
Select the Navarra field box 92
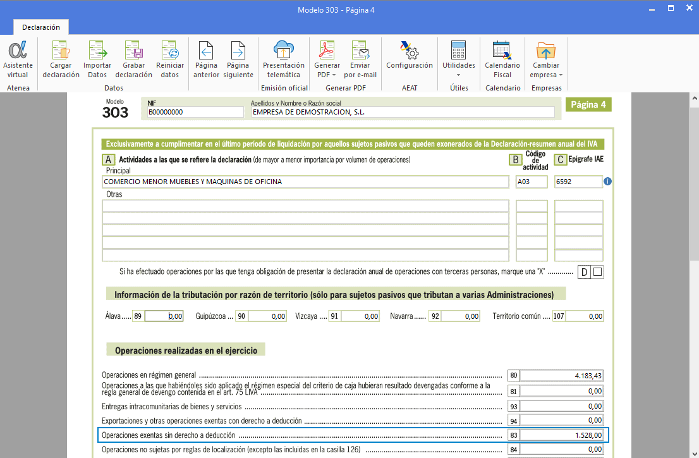click(461, 316)
